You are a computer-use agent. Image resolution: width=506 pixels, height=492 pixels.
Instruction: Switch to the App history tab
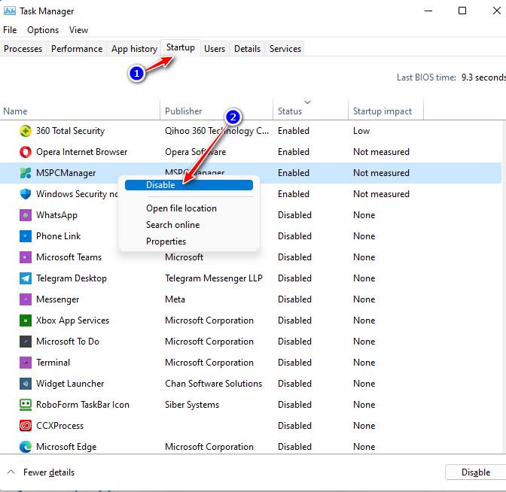[x=134, y=49]
